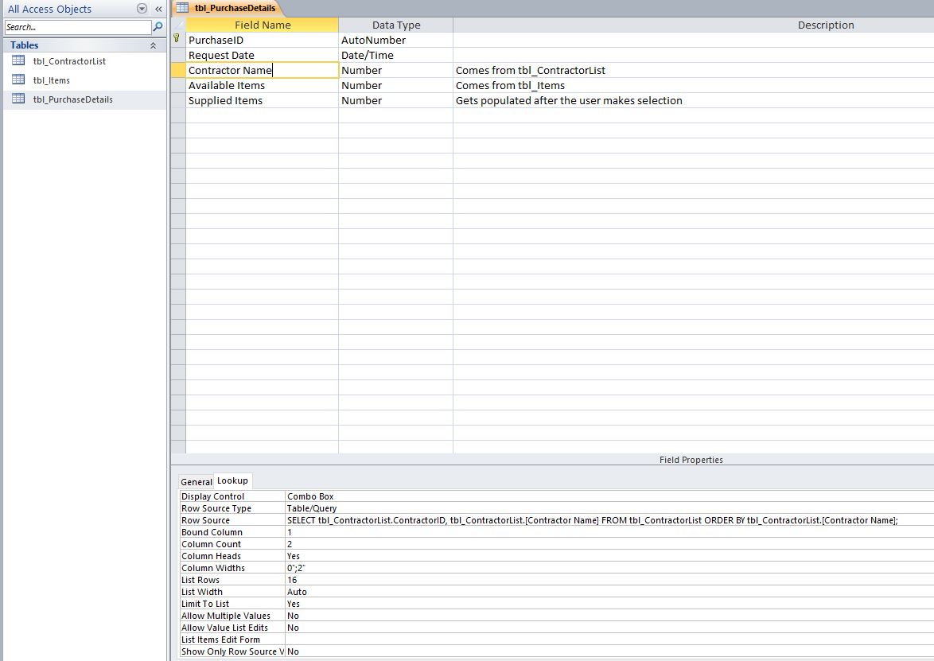Click description 'Comes from tbl_ContractorList'
934x661 pixels.
tap(530, 70)
